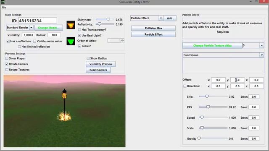269x151 pixels.
Task: Enable the Direction checkbox
Action: point(185,86)
